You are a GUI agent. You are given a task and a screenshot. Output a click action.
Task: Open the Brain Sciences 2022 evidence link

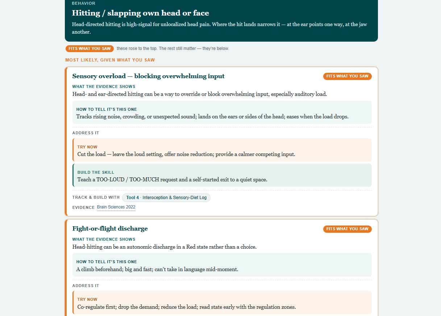pos(116,207)
